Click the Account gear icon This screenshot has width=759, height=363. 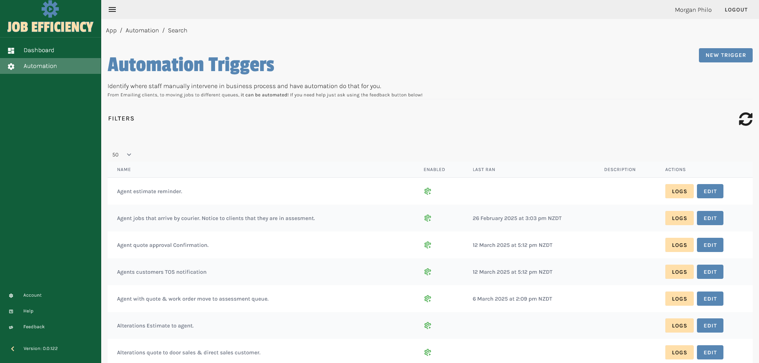click(11, 295)
